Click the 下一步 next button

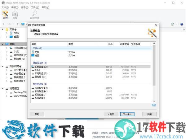click(x=127, y=114)
